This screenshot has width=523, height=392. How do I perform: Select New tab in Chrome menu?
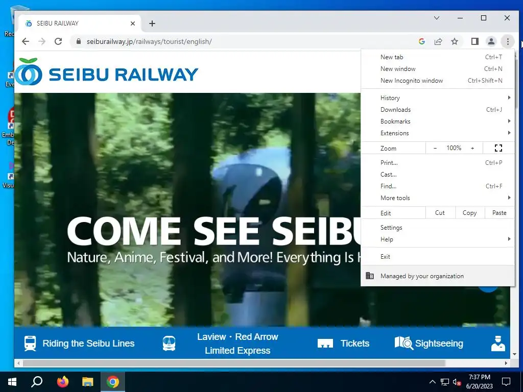click(x=438, y=57)
